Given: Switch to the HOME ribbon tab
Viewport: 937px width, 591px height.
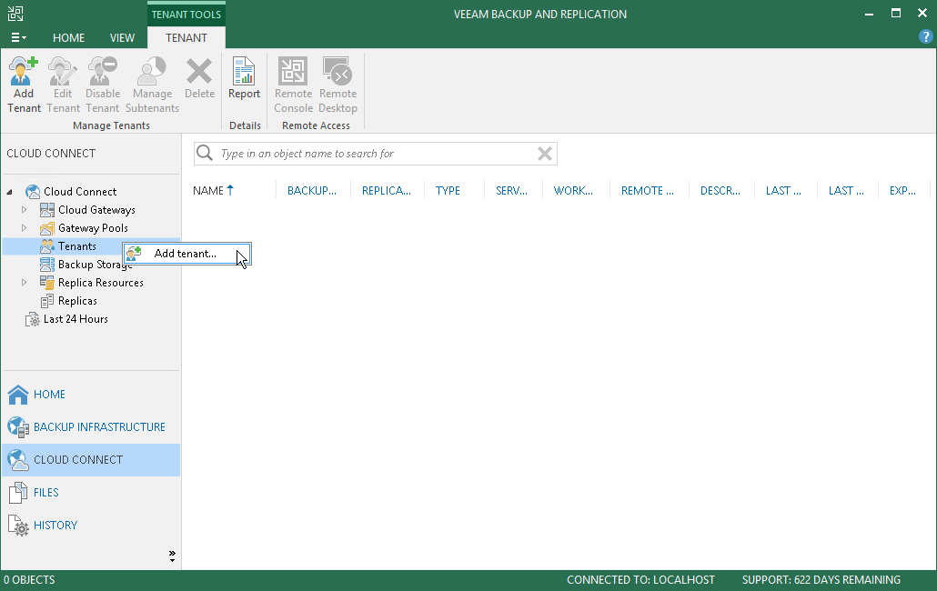Looking at the screenshot, I should (x=69, y=37).
